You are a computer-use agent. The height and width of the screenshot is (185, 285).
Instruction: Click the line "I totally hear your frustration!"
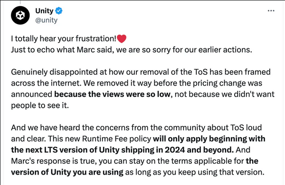point(64,38)
